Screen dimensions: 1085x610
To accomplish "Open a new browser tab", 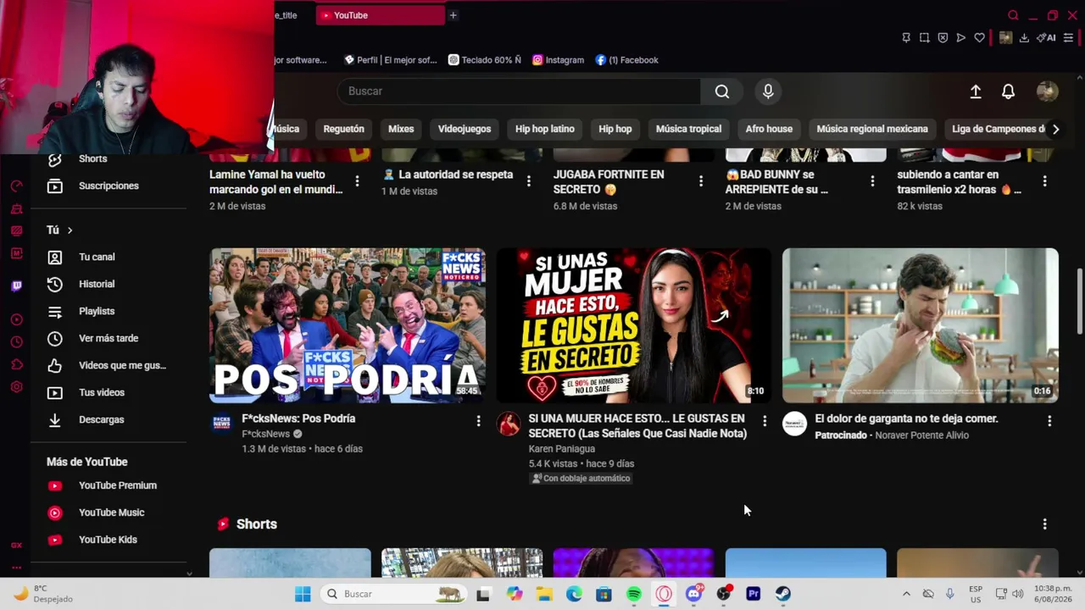I will (453, 15).
